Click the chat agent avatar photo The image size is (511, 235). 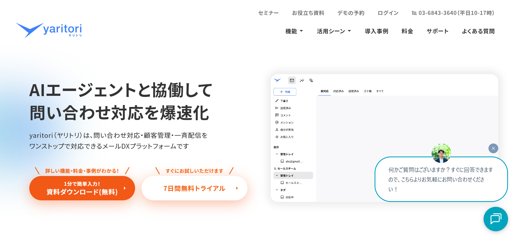click(441, 153)
